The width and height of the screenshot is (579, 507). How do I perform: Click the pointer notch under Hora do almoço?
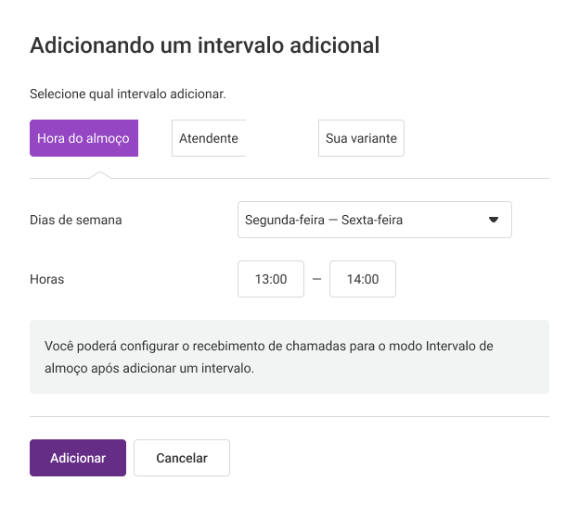(100, 175)
